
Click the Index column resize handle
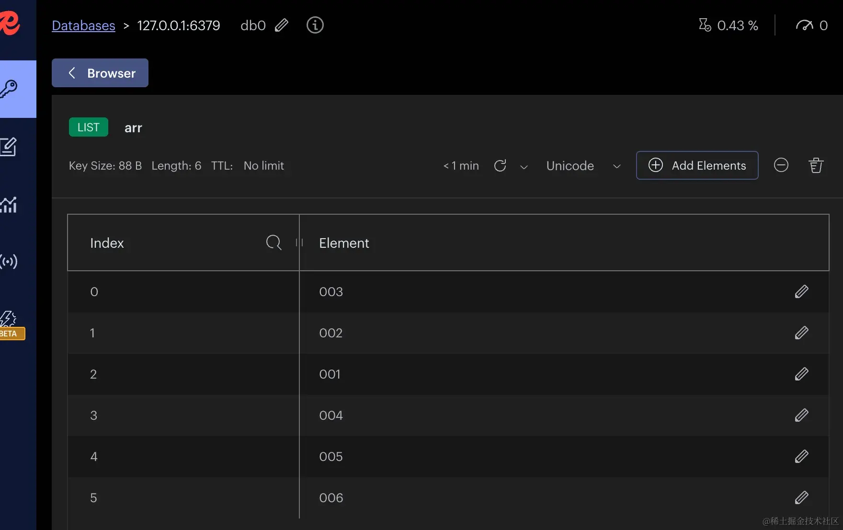point(299,242)
